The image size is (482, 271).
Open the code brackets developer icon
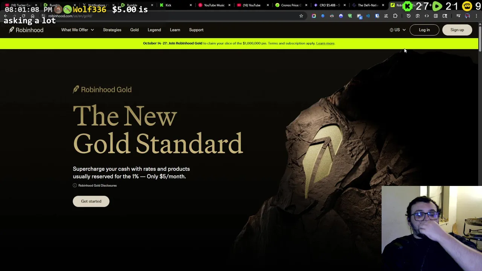tap(427, 16)
